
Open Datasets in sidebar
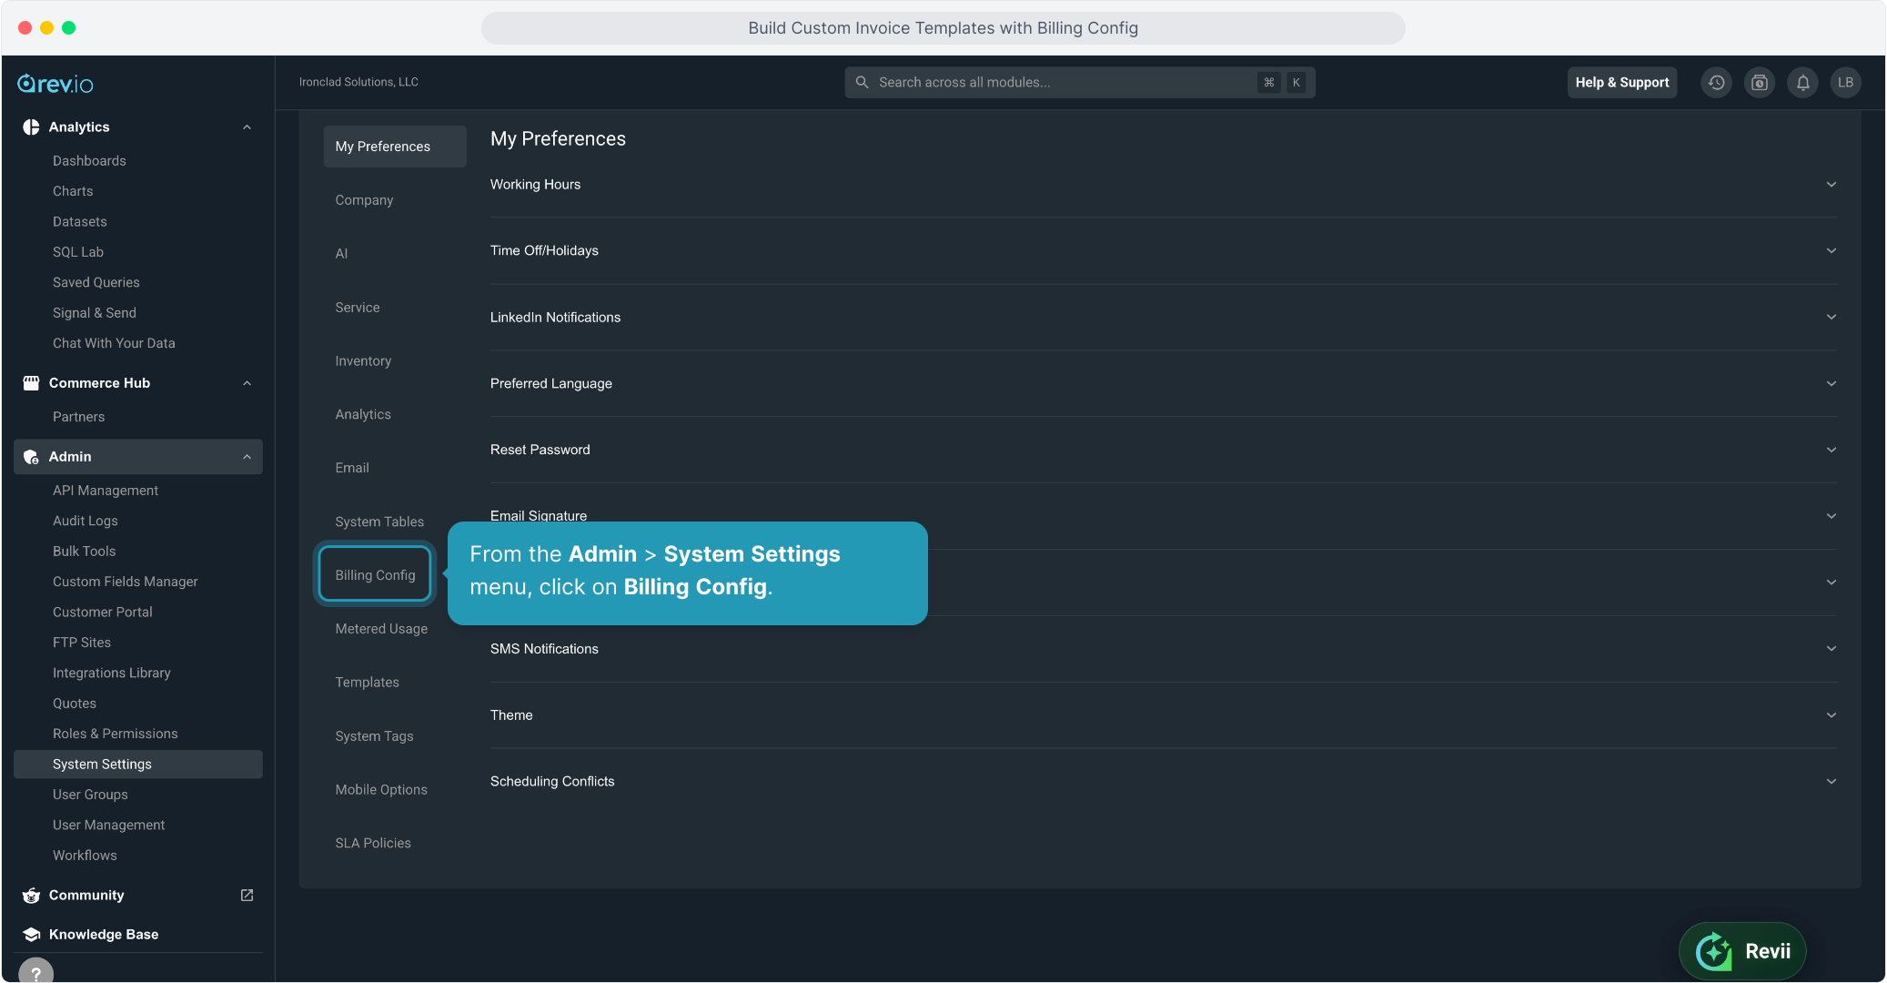(x=80, y=222)
